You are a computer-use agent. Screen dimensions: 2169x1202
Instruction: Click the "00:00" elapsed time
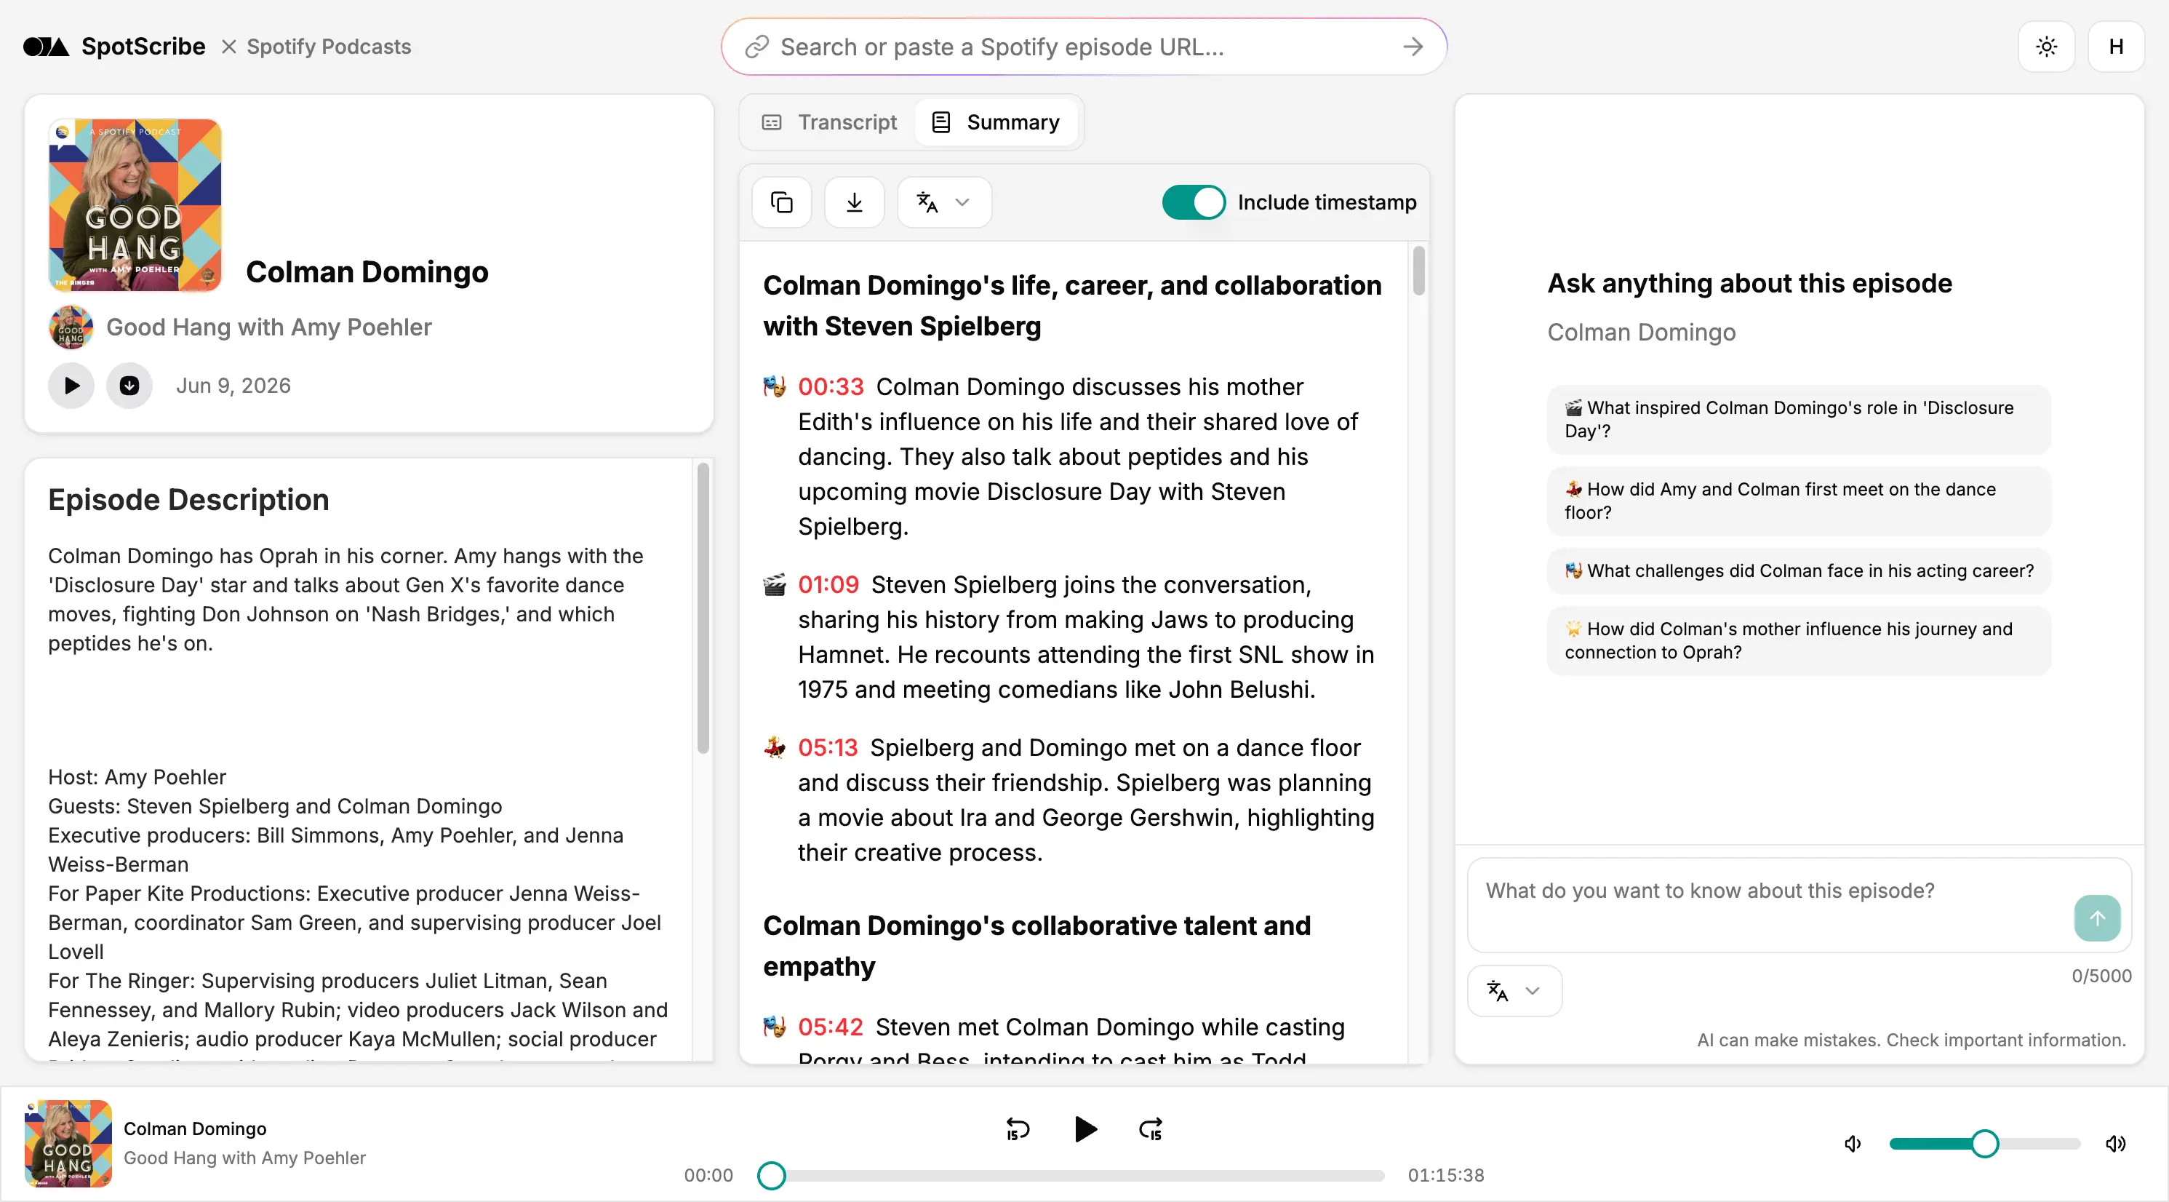(708, 1175)
